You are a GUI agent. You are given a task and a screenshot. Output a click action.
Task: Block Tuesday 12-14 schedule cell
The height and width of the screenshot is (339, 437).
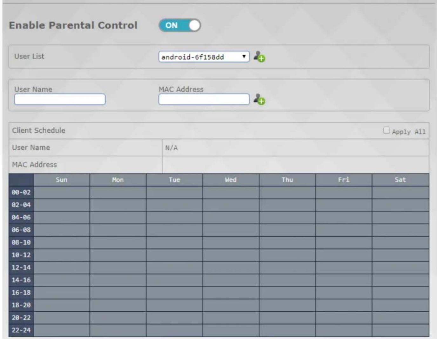click(x=174, y=268)
